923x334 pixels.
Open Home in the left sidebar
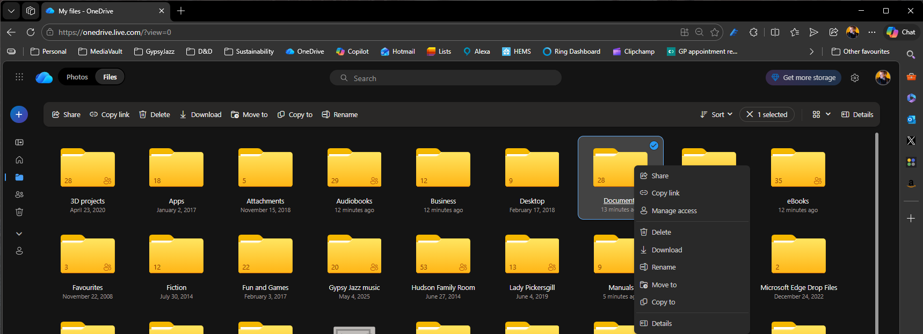[19, 160]
